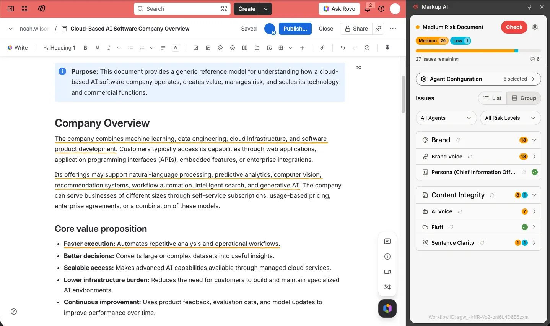Open the All Risk Levels dropdown

pyautogui.click(x=510, y=118)
